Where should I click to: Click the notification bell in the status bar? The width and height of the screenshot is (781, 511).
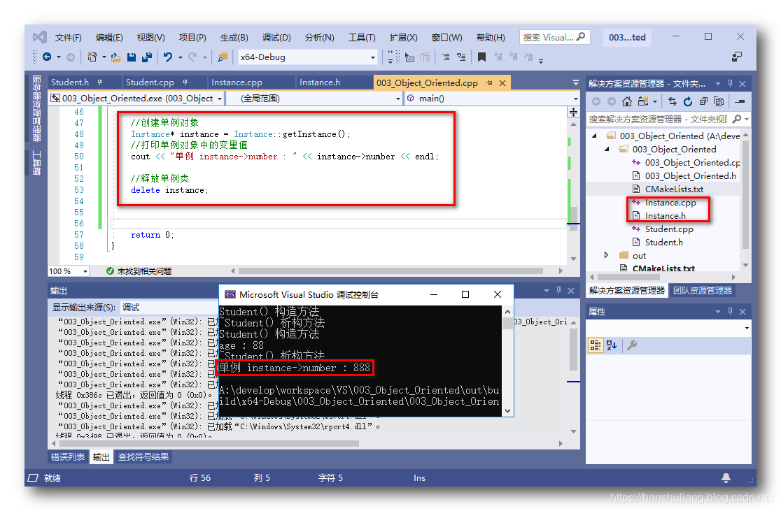coord(726,477)
